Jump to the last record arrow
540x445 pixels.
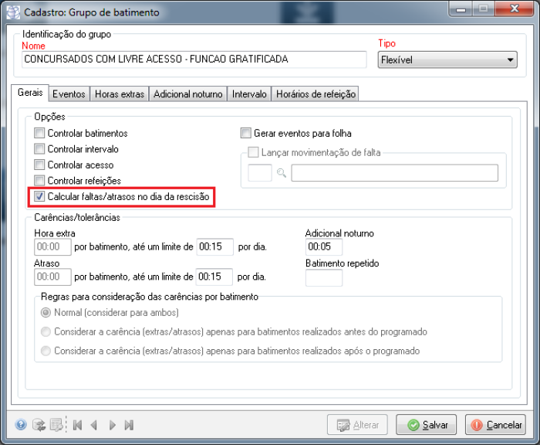coord(129,425)
